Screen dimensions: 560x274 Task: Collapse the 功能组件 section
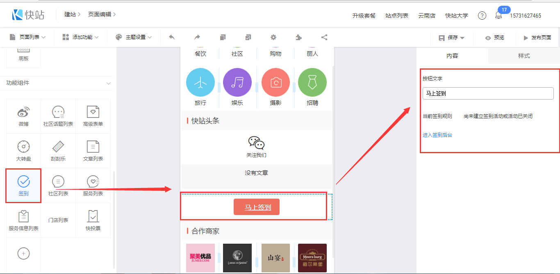coord(109,83)
